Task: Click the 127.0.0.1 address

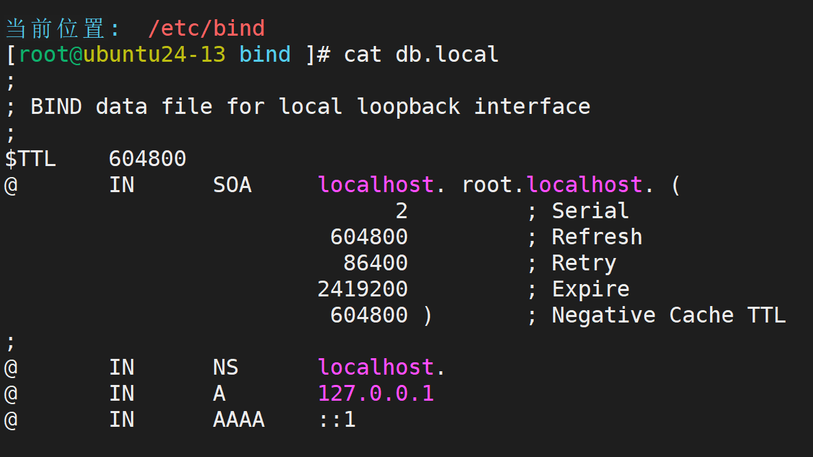Action: click(375, 394)
